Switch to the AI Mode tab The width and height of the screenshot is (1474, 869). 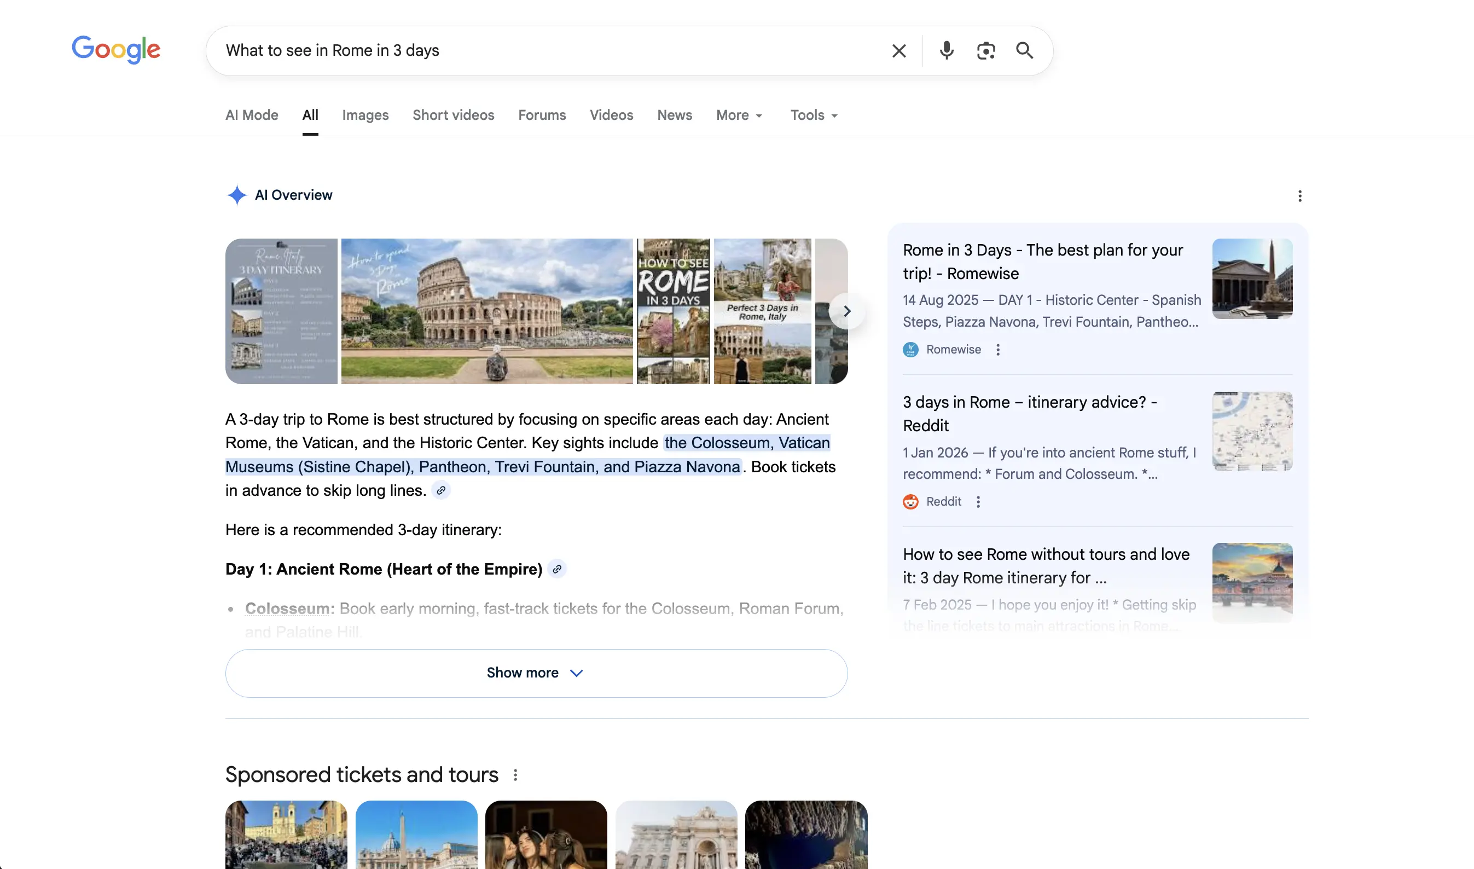pos(252,115)
